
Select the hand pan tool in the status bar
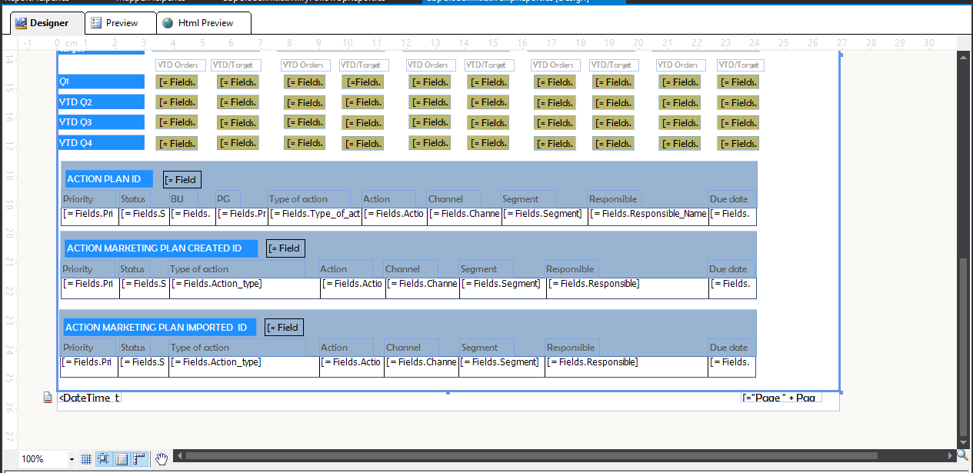[x=161, y=458]
